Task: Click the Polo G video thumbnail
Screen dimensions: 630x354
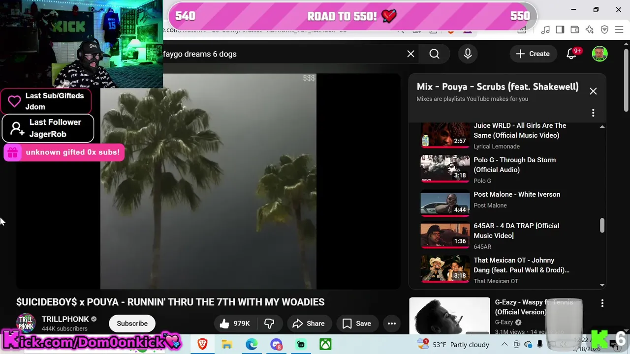Action: click(x=445, y=169)
